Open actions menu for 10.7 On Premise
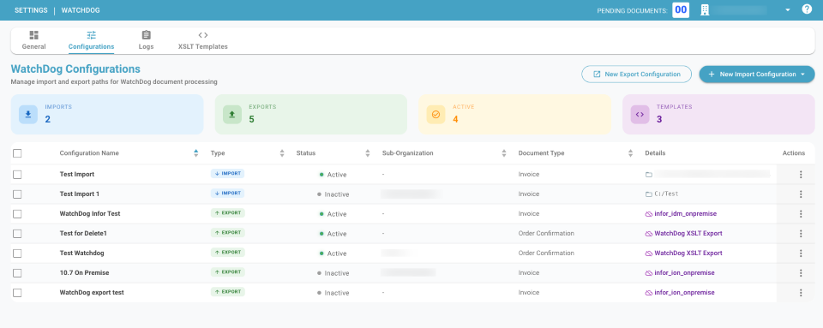Image resolution: width=823 pixels, height=328 pixels. pyautogui.click(x=801, y=273)
